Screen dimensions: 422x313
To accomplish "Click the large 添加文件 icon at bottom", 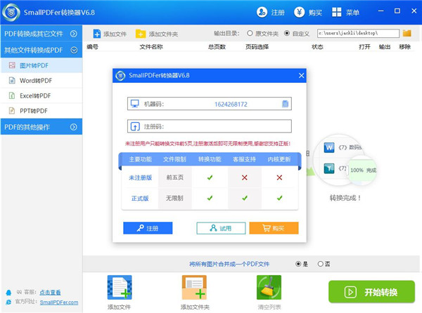I will point(120,288).
